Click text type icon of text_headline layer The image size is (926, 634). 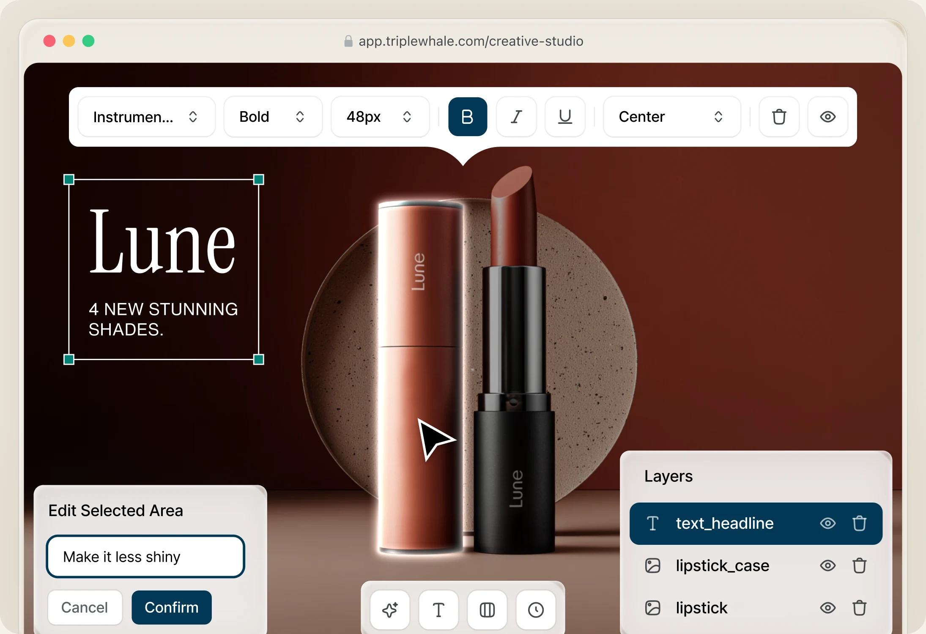(652, 523)
